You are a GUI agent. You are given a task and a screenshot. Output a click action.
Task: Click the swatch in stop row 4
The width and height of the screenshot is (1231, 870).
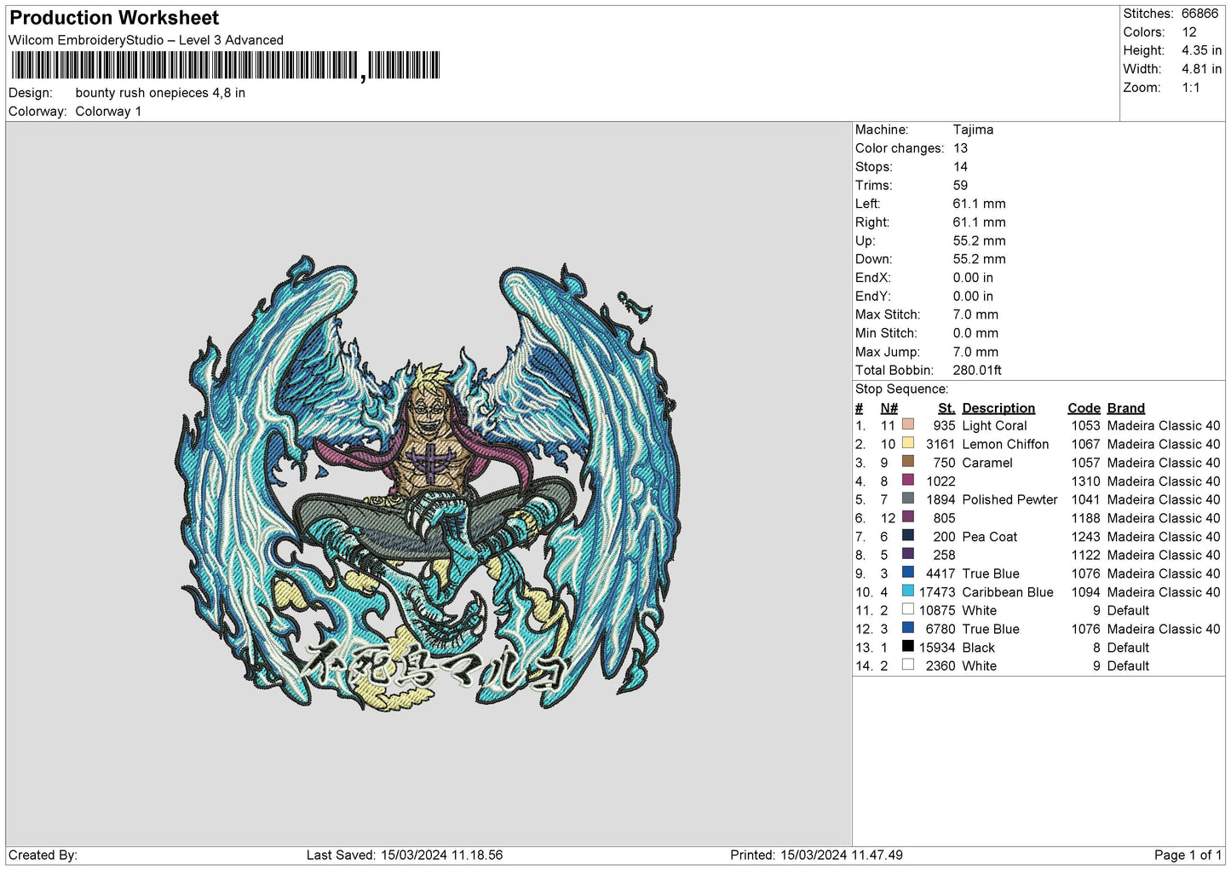pos(908,480)
